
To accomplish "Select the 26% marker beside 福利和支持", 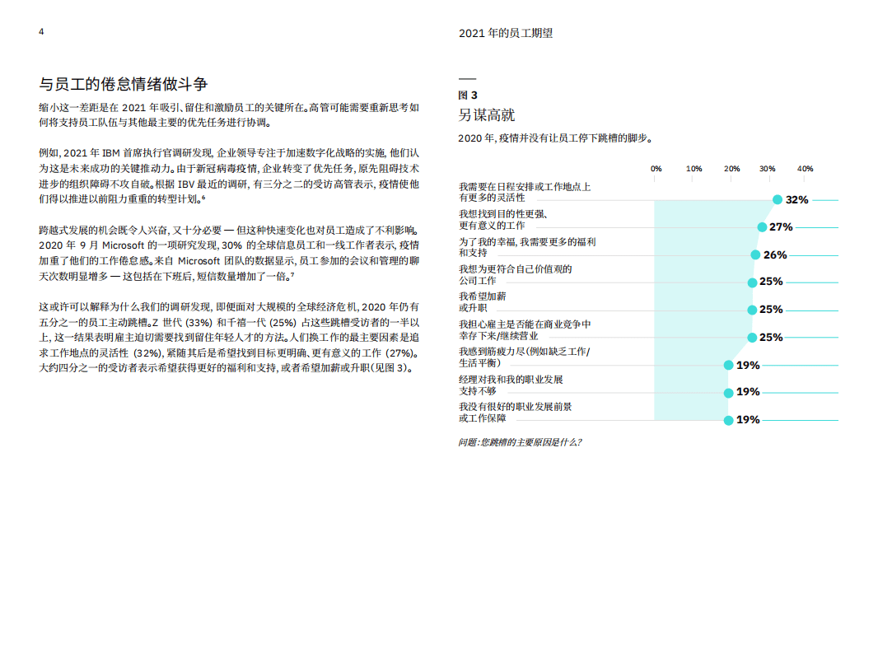I will click(757, 254).
